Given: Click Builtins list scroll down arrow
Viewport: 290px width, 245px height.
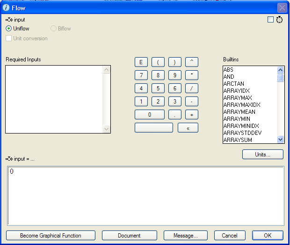Looking at the screenshot, I should click(x=280, y=139).
